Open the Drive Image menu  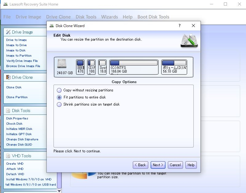[28, 17]
